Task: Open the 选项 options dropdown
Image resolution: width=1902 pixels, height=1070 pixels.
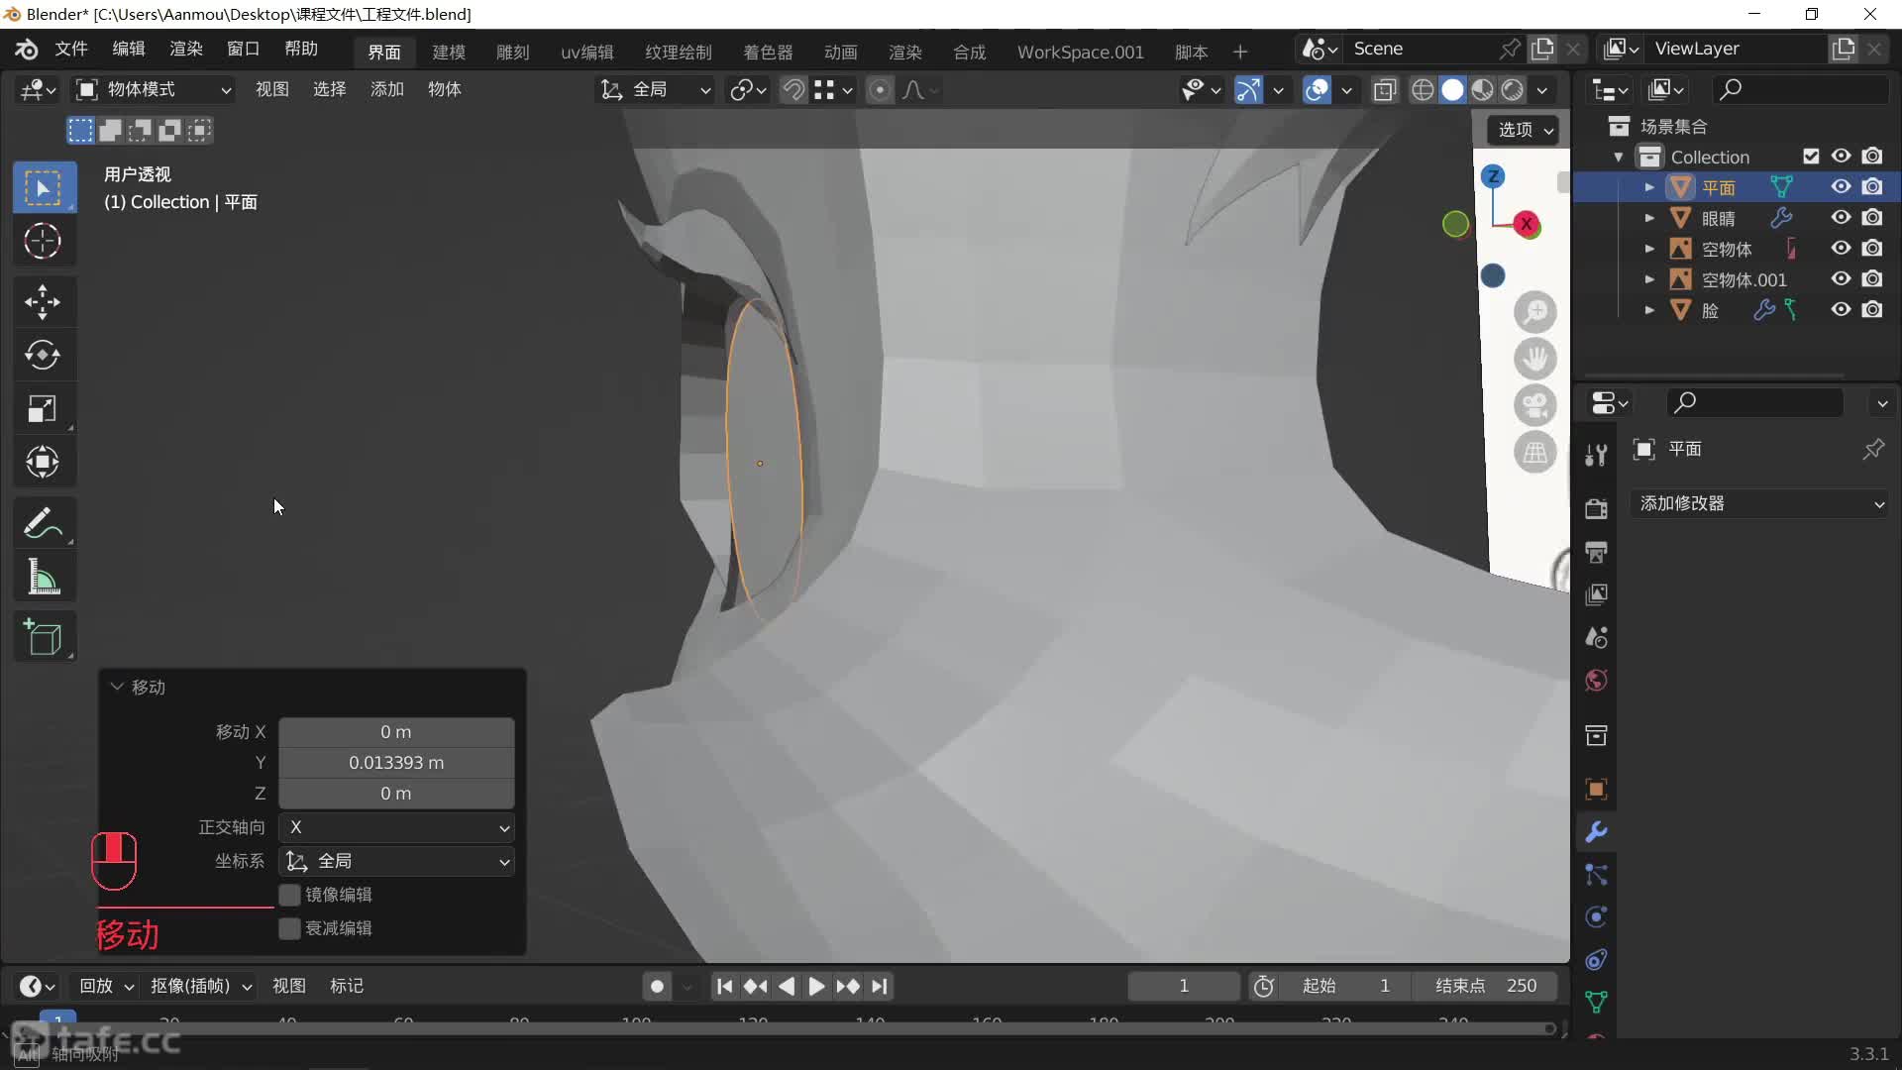Action: point(1525,130)
